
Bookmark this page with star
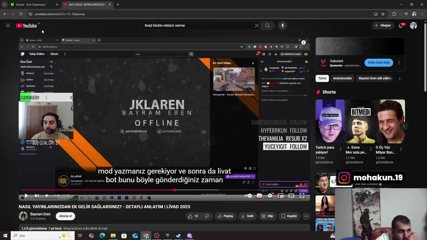pyautogui.click(x=383, y=14)
